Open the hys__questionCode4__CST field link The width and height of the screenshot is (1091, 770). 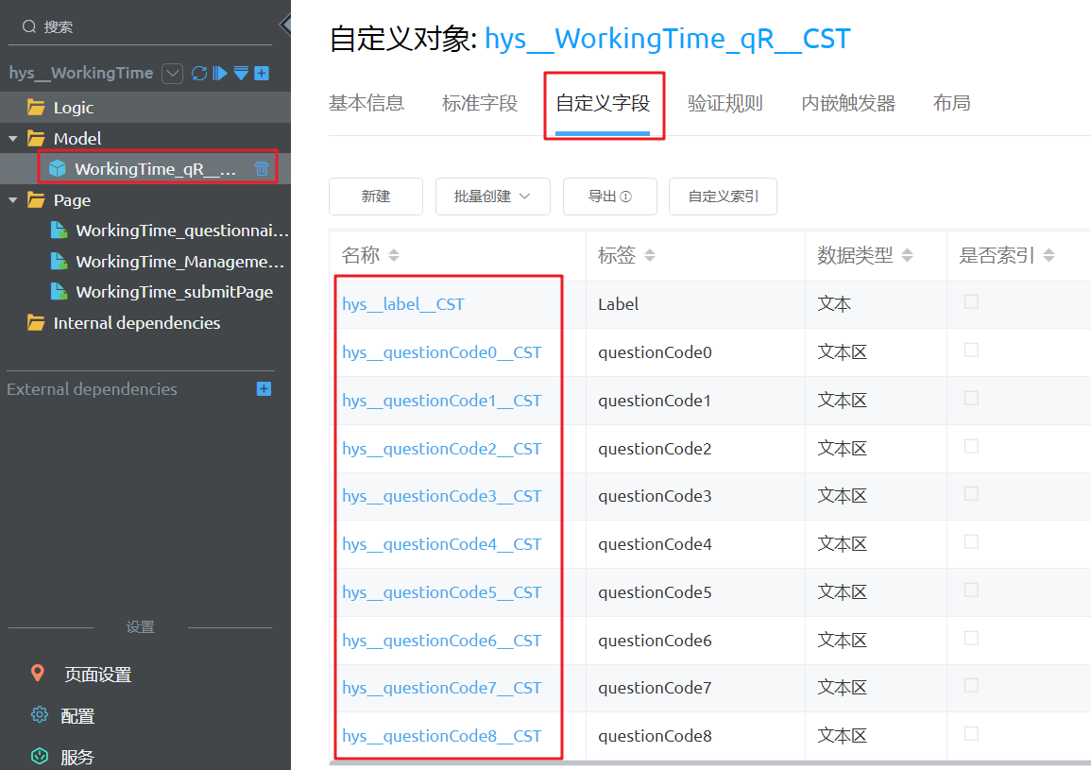442,544
